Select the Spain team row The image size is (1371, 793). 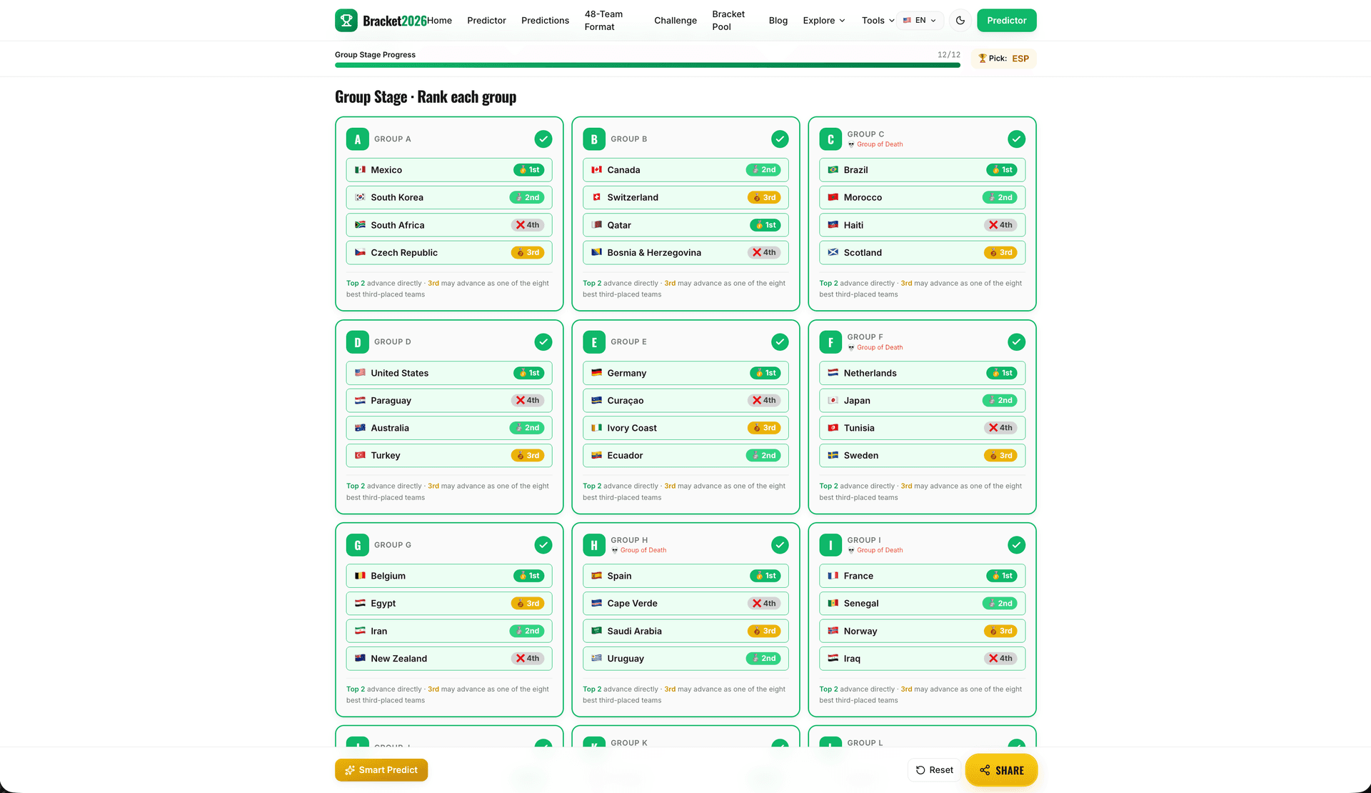(x=685, y=576)
